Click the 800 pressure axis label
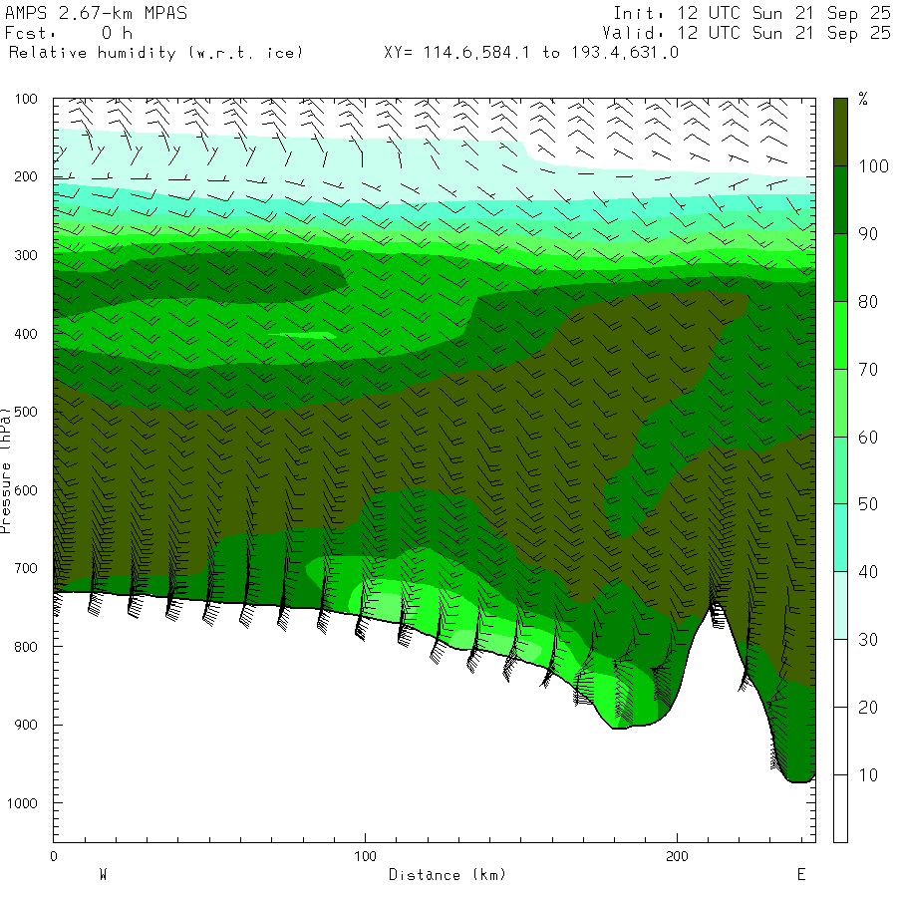 click(x=26, y=647)
